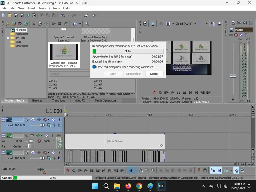The width and height of the screenshot is (256, 192).
Task: Solo video track 1
Action: [x=59, y=120]
